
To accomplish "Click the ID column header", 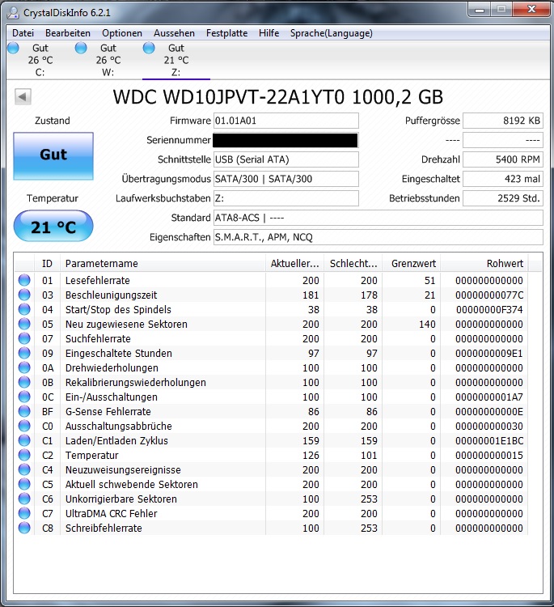I will tap(47, 263).
